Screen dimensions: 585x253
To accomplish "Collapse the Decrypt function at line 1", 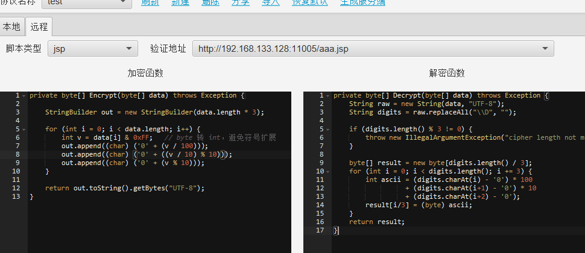I will (x=328, y=96).
